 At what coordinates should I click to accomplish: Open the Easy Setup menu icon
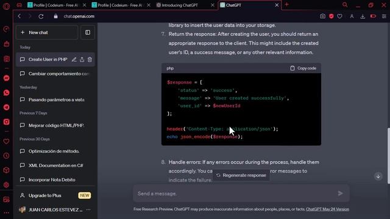(384, 16)
